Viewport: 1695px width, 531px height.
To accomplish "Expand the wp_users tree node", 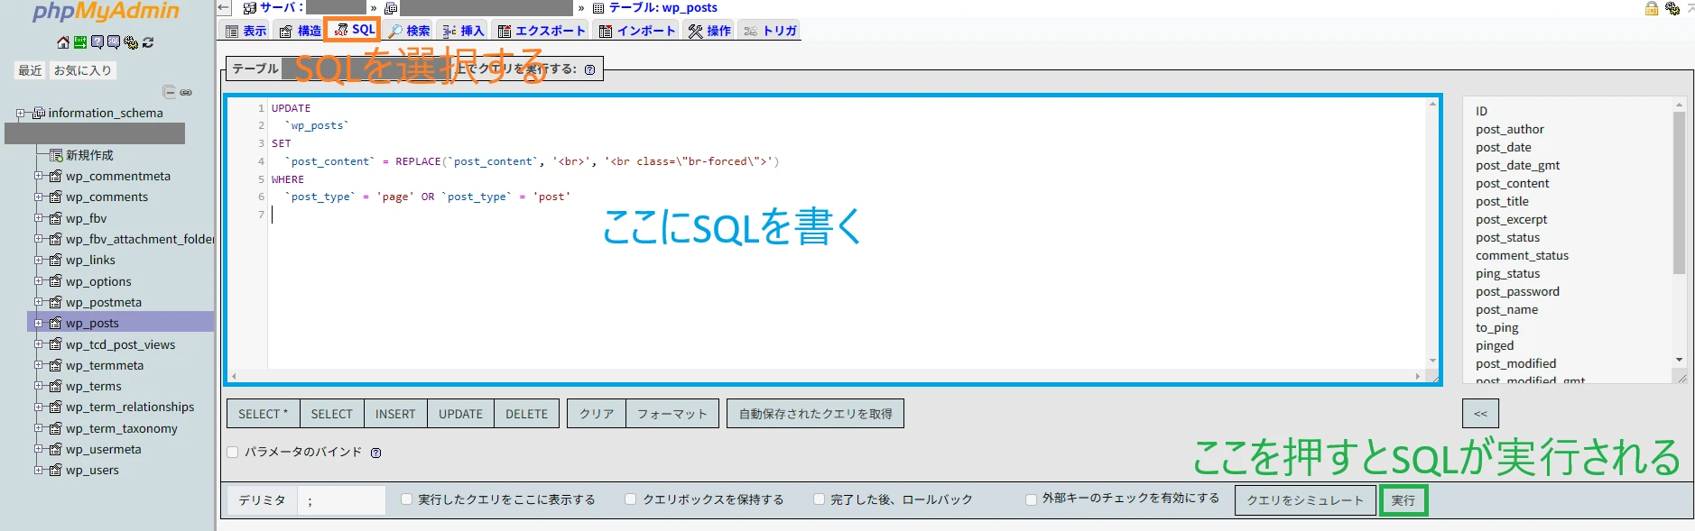I will pos(39,470).
